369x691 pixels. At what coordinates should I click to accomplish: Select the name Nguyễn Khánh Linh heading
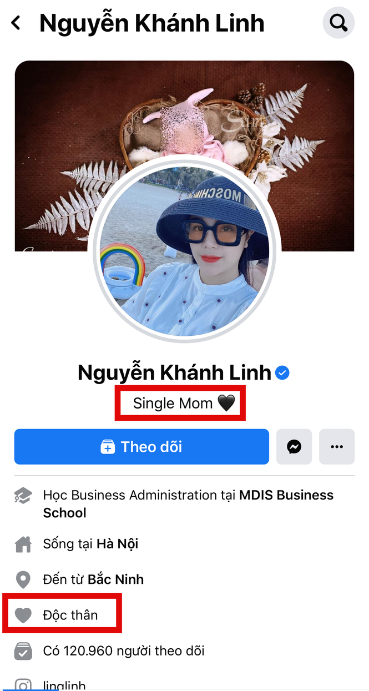[x=172, y=372]
